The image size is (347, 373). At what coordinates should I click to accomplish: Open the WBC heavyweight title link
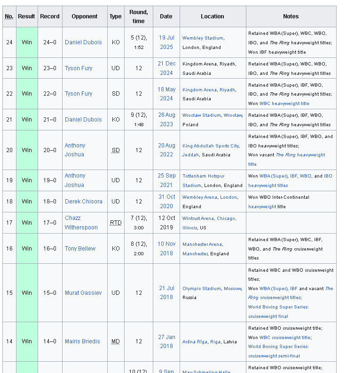click(x=284, y=104)
